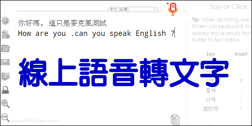Increase text size with zoom-in magnifier
The height and width of the screenshot is (126, 252).
[5, 104]
